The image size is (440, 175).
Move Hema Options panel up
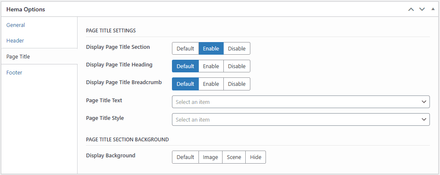[x=411, y=9]
